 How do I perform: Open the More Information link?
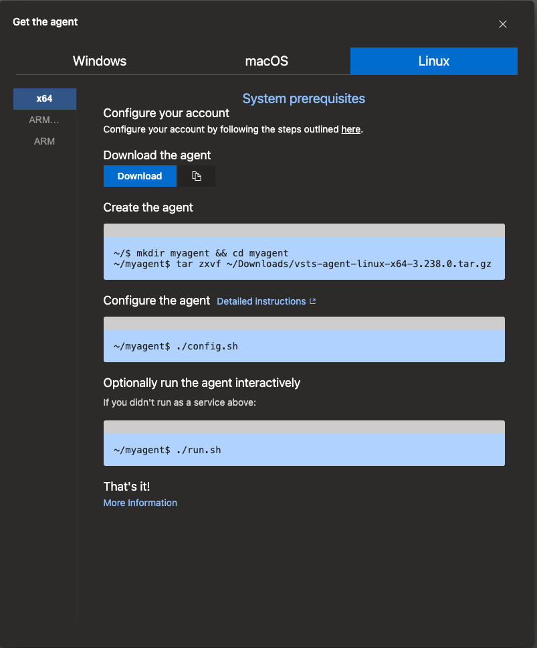pyautogui.click(x=140, y=503)
